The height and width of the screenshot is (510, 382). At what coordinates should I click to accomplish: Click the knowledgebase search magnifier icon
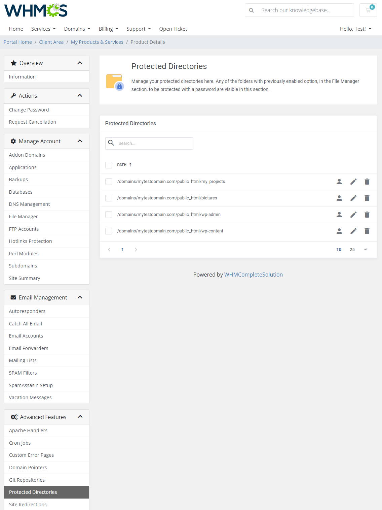(251, 10)
